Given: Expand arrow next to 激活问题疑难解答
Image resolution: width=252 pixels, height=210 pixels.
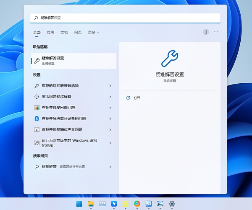Looking at the screenshot, I should [x=110, y=97].
